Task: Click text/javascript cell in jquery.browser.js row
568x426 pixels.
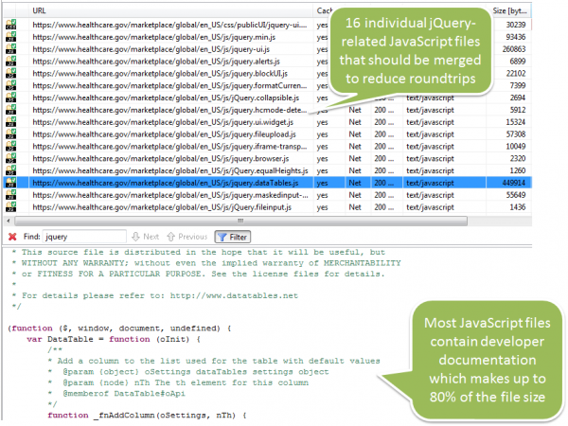Action: 430,159
